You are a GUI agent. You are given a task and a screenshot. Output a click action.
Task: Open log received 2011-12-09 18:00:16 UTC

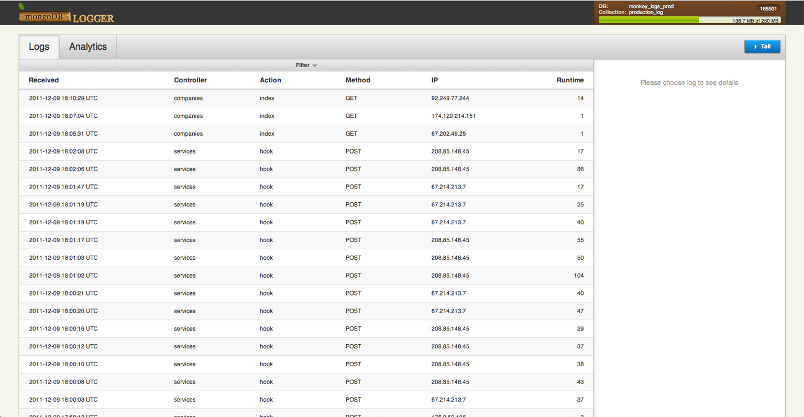point(306,329)
